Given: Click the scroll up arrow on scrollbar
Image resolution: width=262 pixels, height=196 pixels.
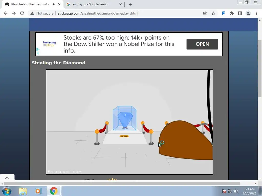Looking at the screenshot, I should 260,20.
